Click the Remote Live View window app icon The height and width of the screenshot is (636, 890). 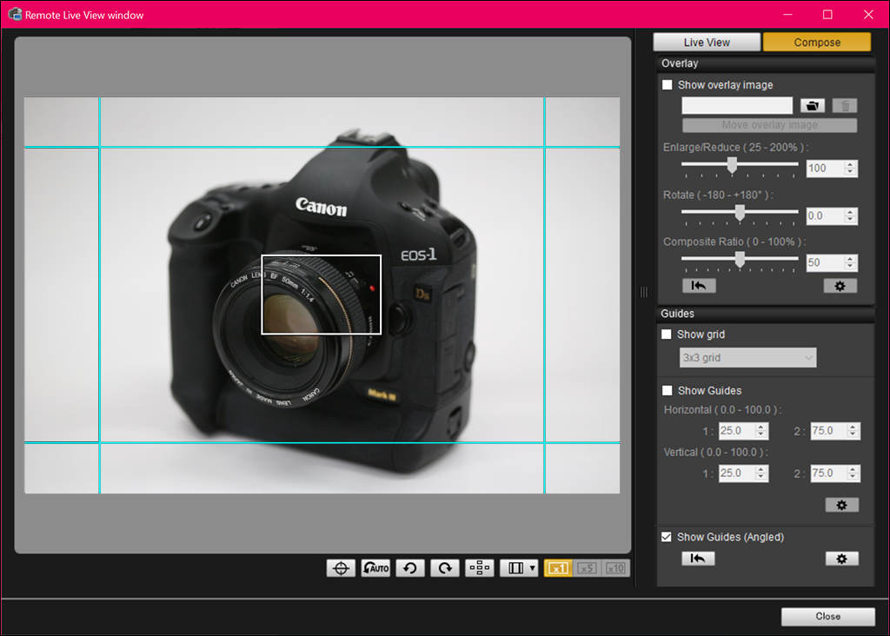pos(15,14)
